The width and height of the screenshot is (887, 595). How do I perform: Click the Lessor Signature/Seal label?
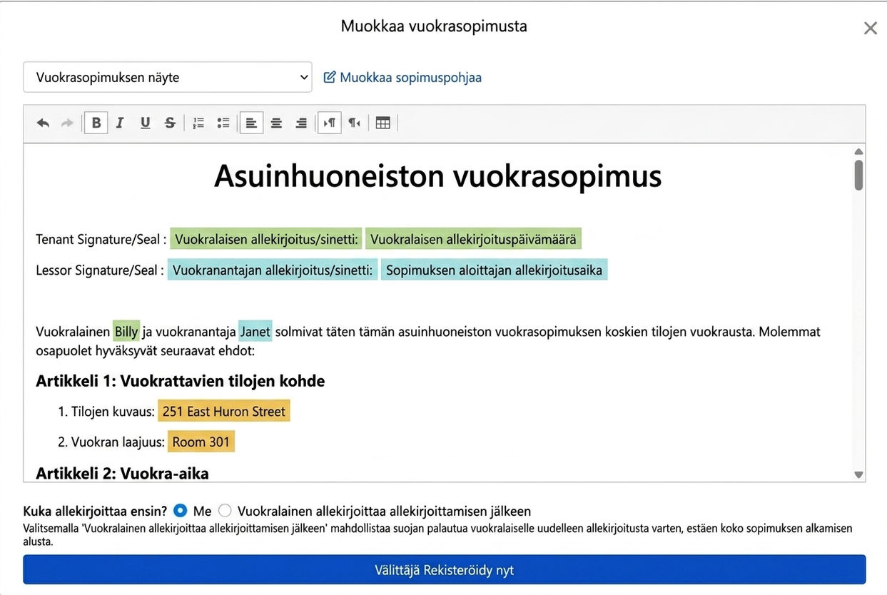100,270
